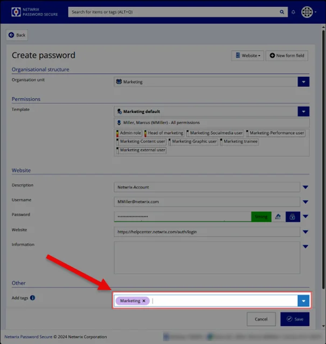Click the Marketing default template icon
This screenshot has height=344, width=326.
(119, 112)
